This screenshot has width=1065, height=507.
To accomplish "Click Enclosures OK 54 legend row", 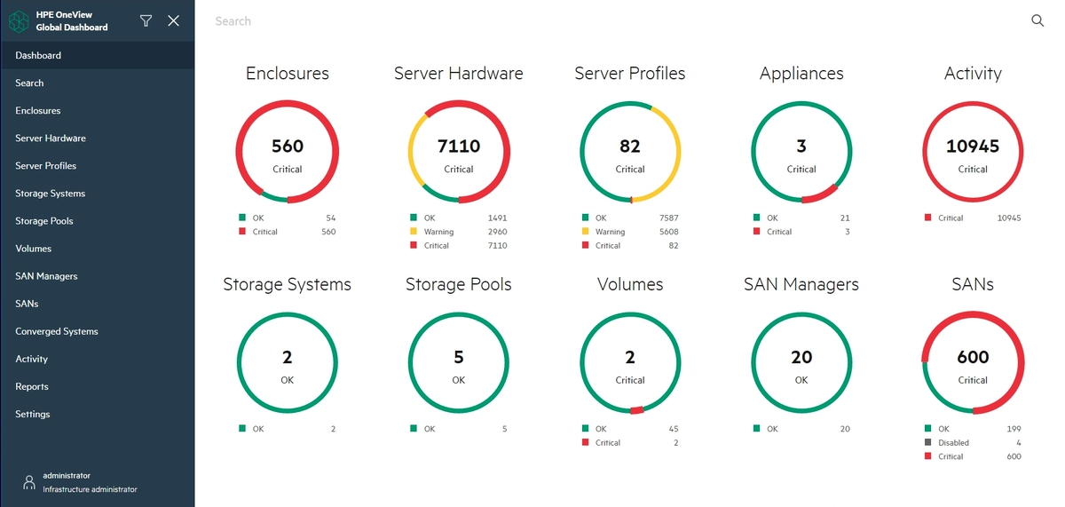I will click(x=288, y=218).
